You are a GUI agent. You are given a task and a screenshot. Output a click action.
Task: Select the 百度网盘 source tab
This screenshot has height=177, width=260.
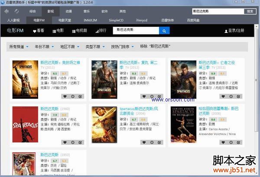tap(193, 20)
